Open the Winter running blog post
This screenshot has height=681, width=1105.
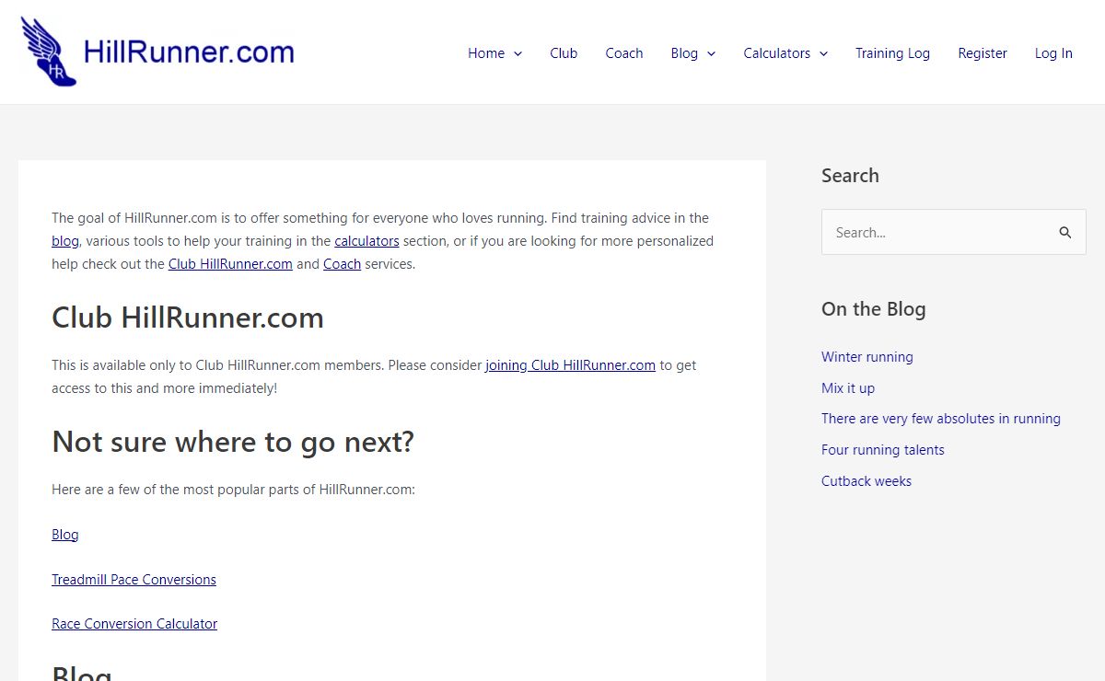(867, 357)
